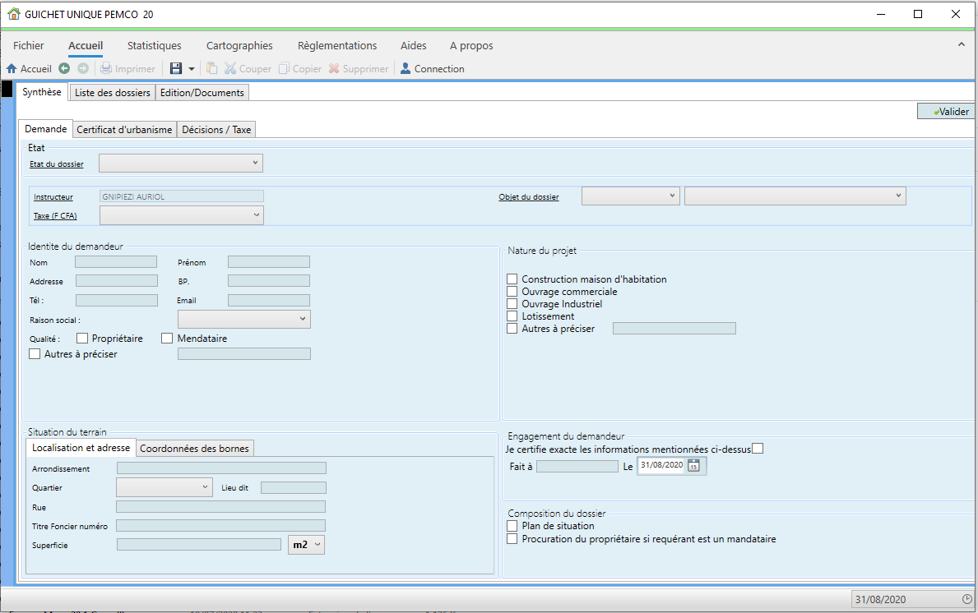Click the Accueil home icon in the toolbar
The image size is (978, 613).
[x=12, y=68]
